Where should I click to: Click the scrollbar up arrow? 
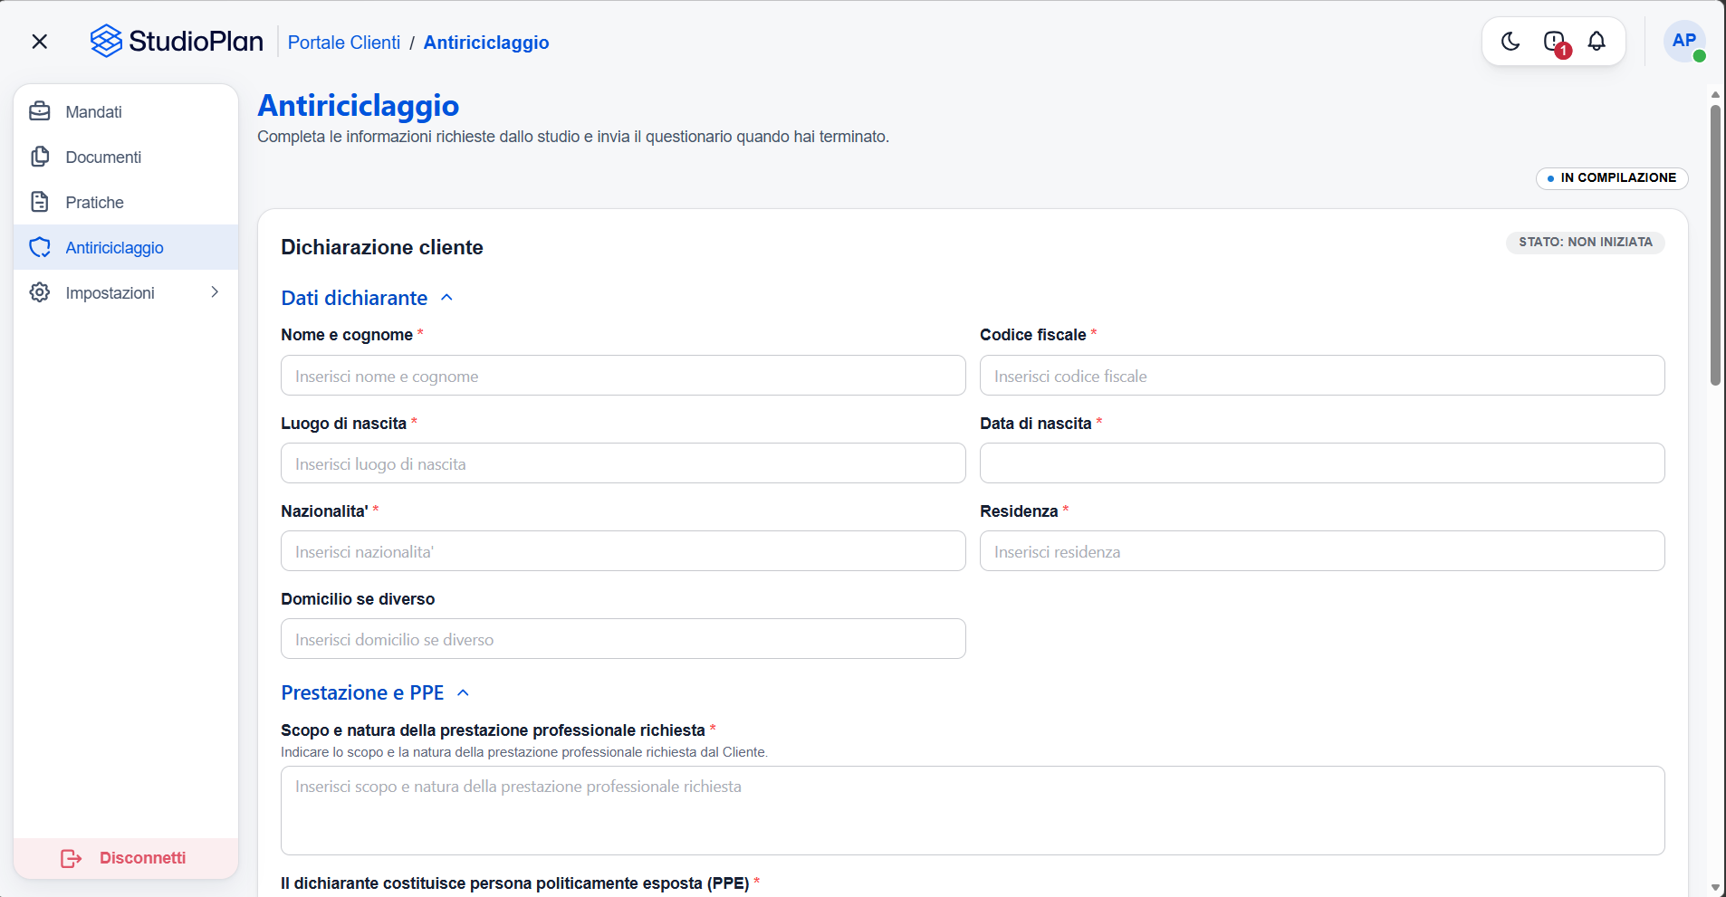pyautogui.click(x=1715, y=94)
